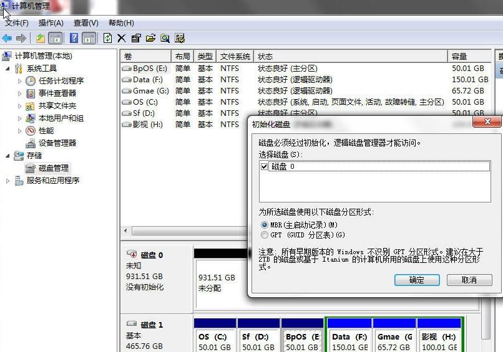This screenshot has height=352, width=503.
Task: Collapse the 存储 tree node
Action: (x=7, y=156)
